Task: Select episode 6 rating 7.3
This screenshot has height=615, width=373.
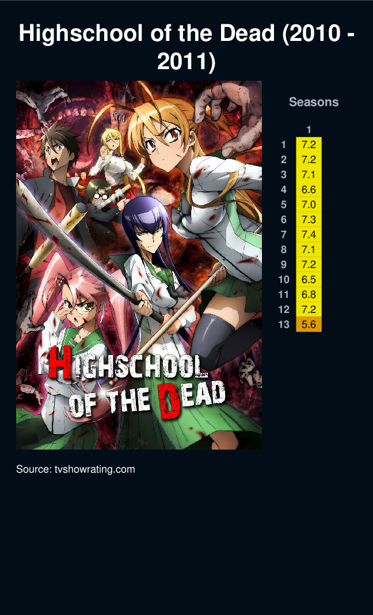Action: point(309,219)
